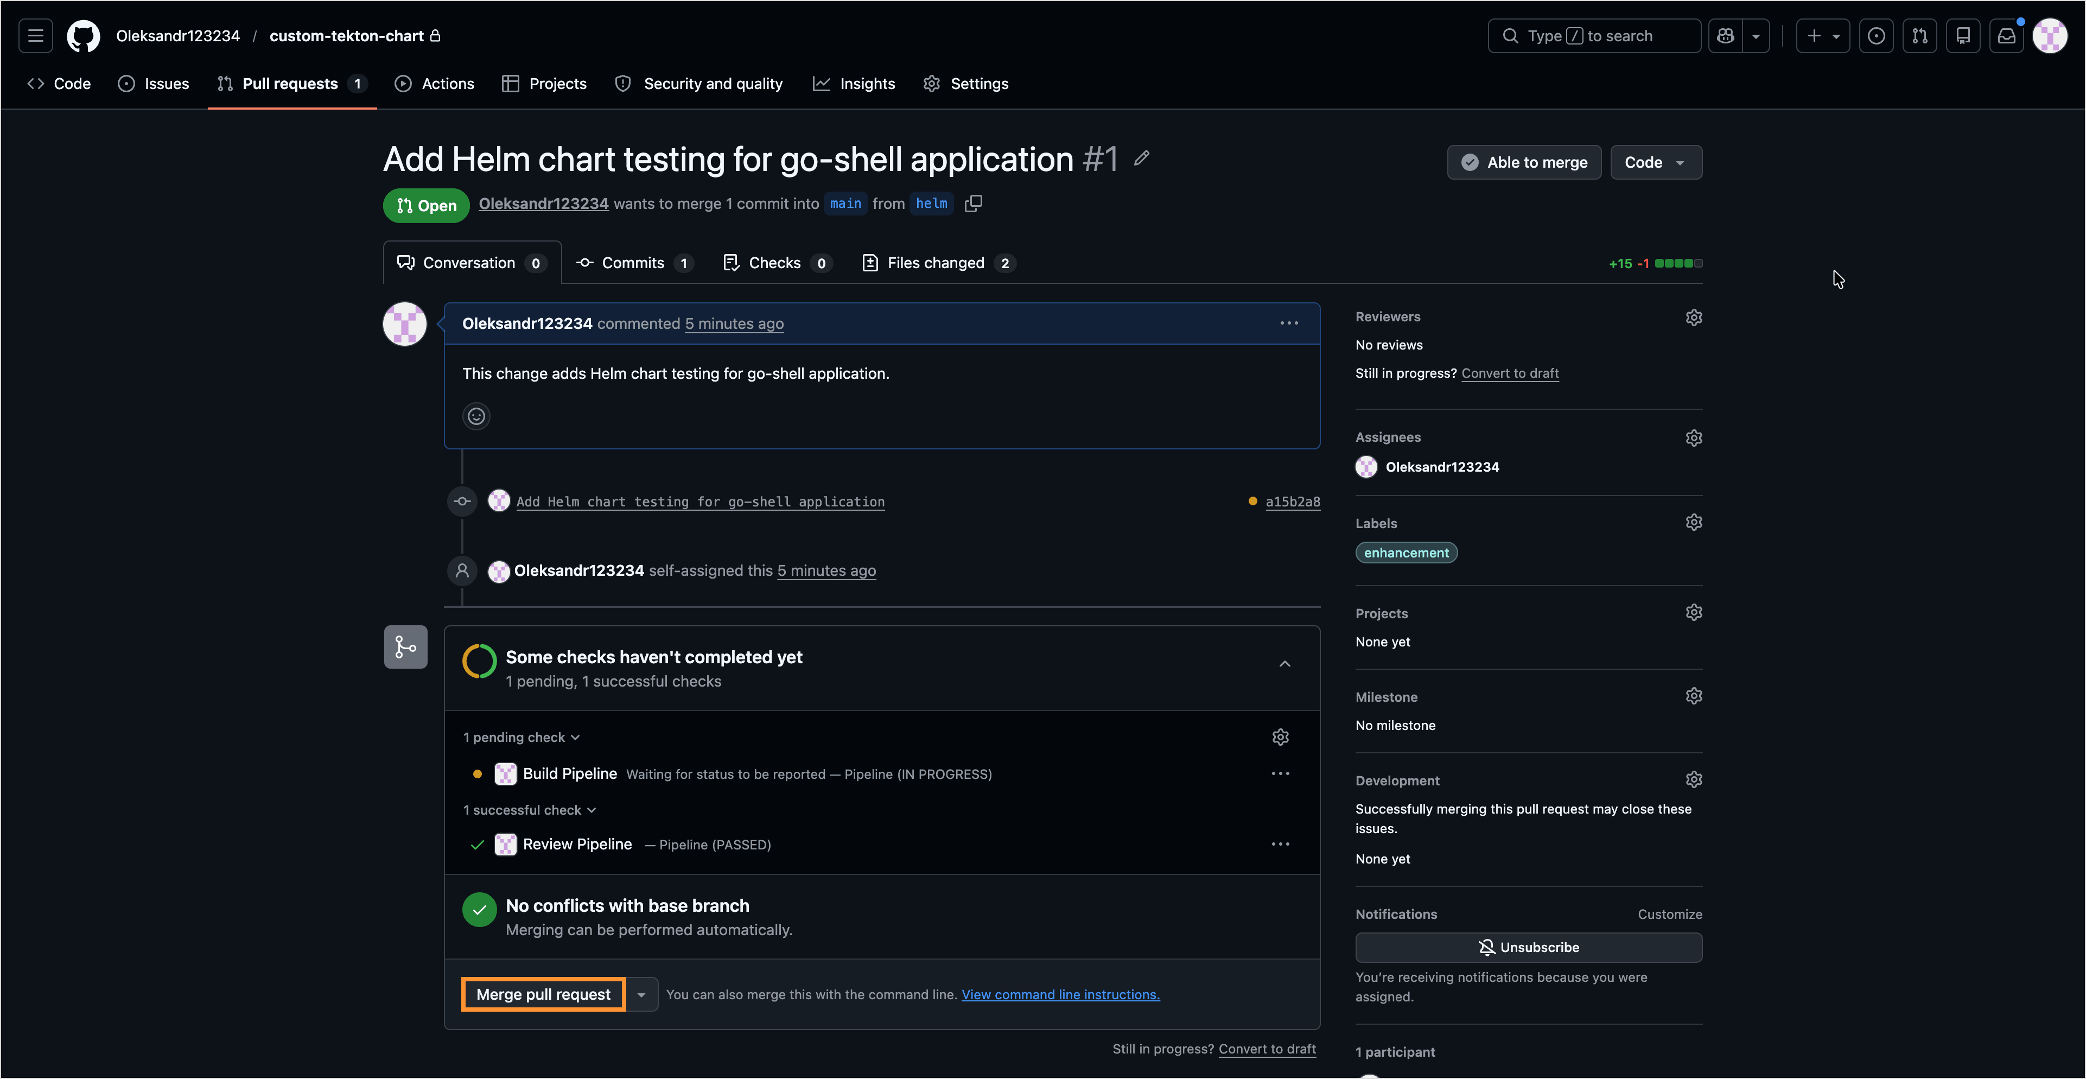This screenshot has width=2086, height=1079.
Task: Click the Able to merge status button
Action: [x=1524, y=162]
